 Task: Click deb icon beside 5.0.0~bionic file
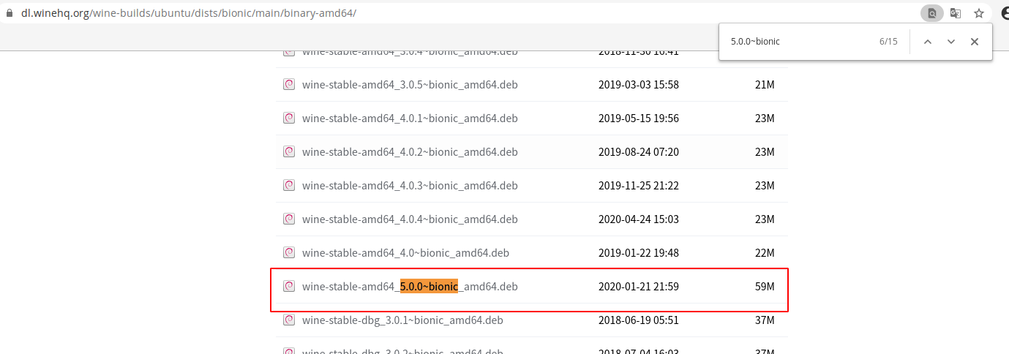pyautogui.click(x=289, y=286)
